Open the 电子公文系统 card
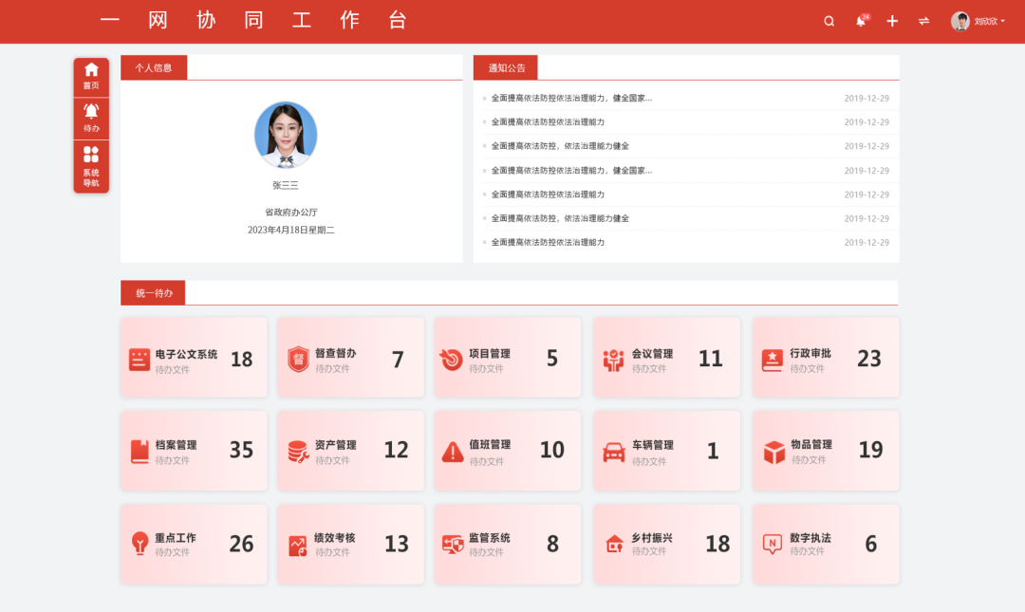1025x612 pixels. (194, 358)
